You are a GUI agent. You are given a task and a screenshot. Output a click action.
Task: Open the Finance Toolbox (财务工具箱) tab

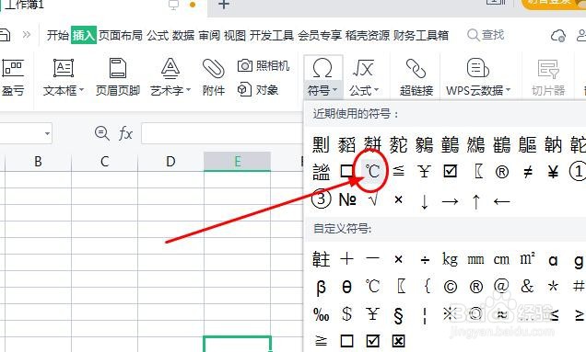tap(421, 36)
